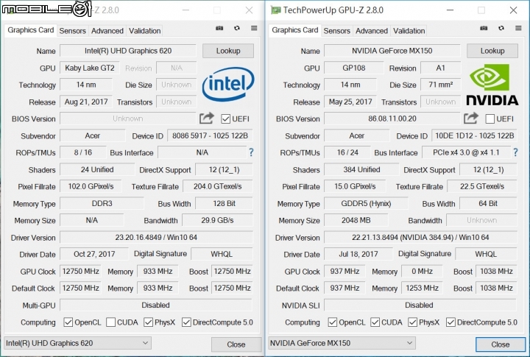Share BIOS icon in NVIDIA window
Screen dimensions: 530x357
click(x=471, y=119)
